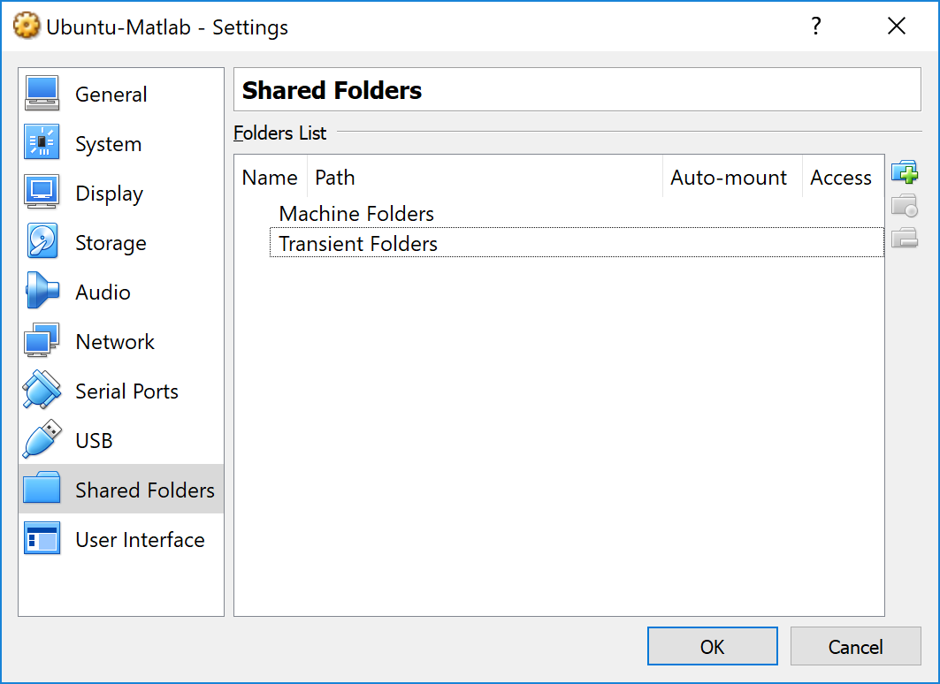Viewport: 940px width, 684px height.
Task: Confirm settings with OK
Action: tap(712, 646)
